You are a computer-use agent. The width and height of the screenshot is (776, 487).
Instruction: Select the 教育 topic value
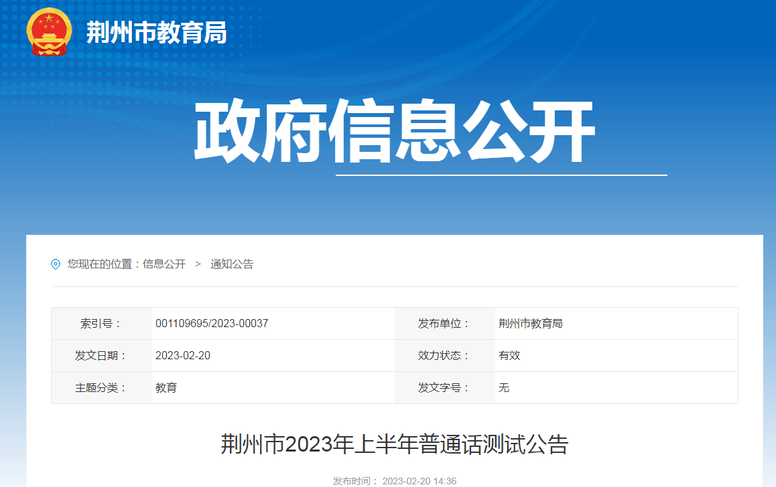(x=166, y=388)
